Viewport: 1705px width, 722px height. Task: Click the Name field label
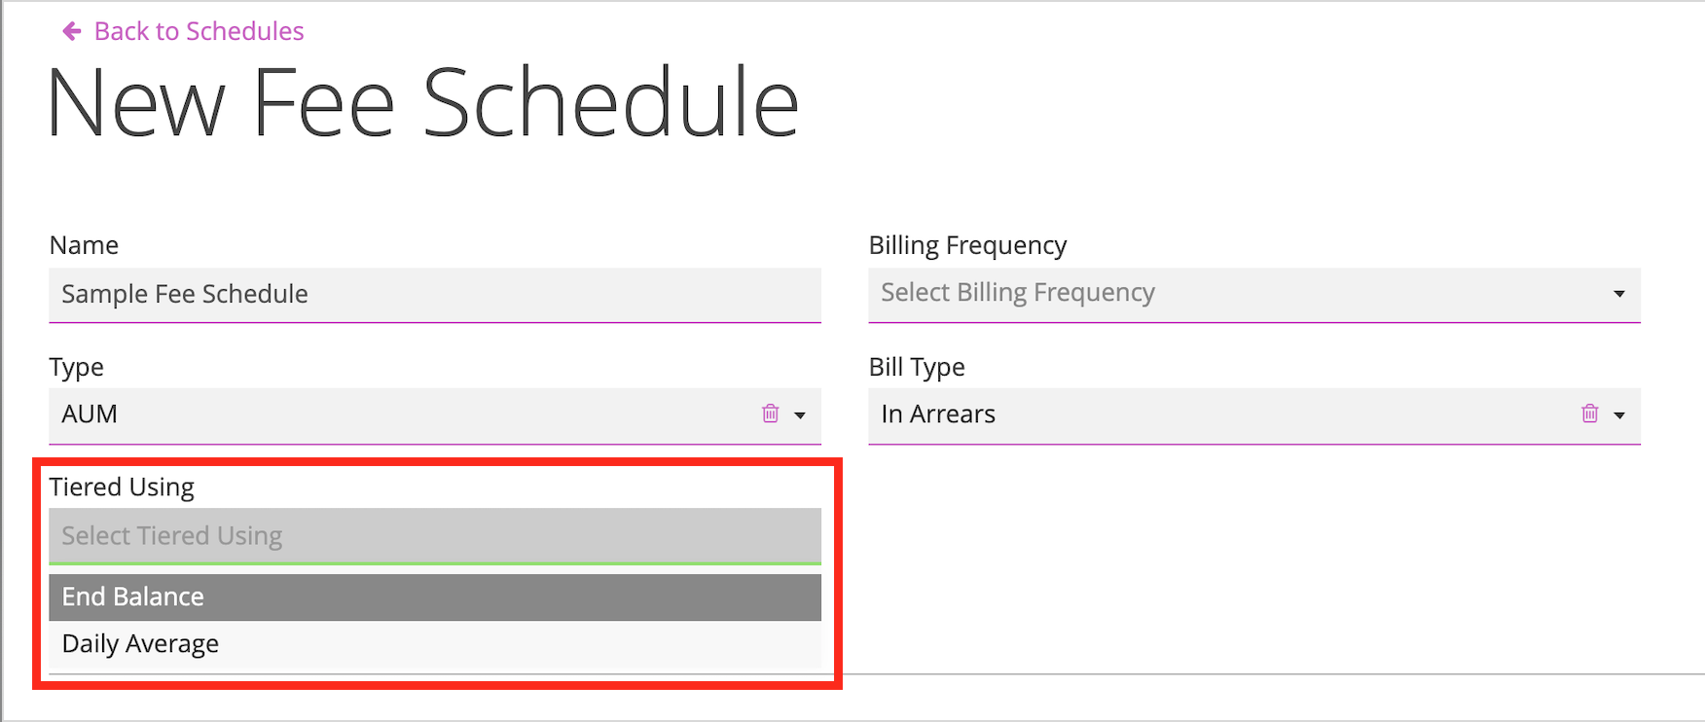84,245
